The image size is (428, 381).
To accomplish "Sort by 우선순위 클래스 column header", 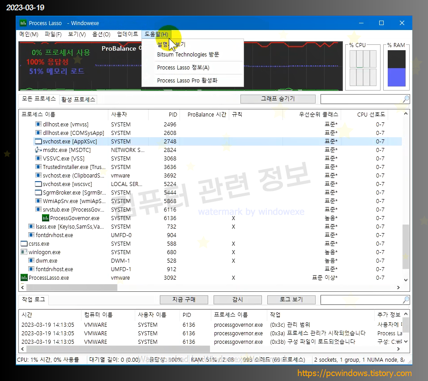I will click(x=312, y=114).
